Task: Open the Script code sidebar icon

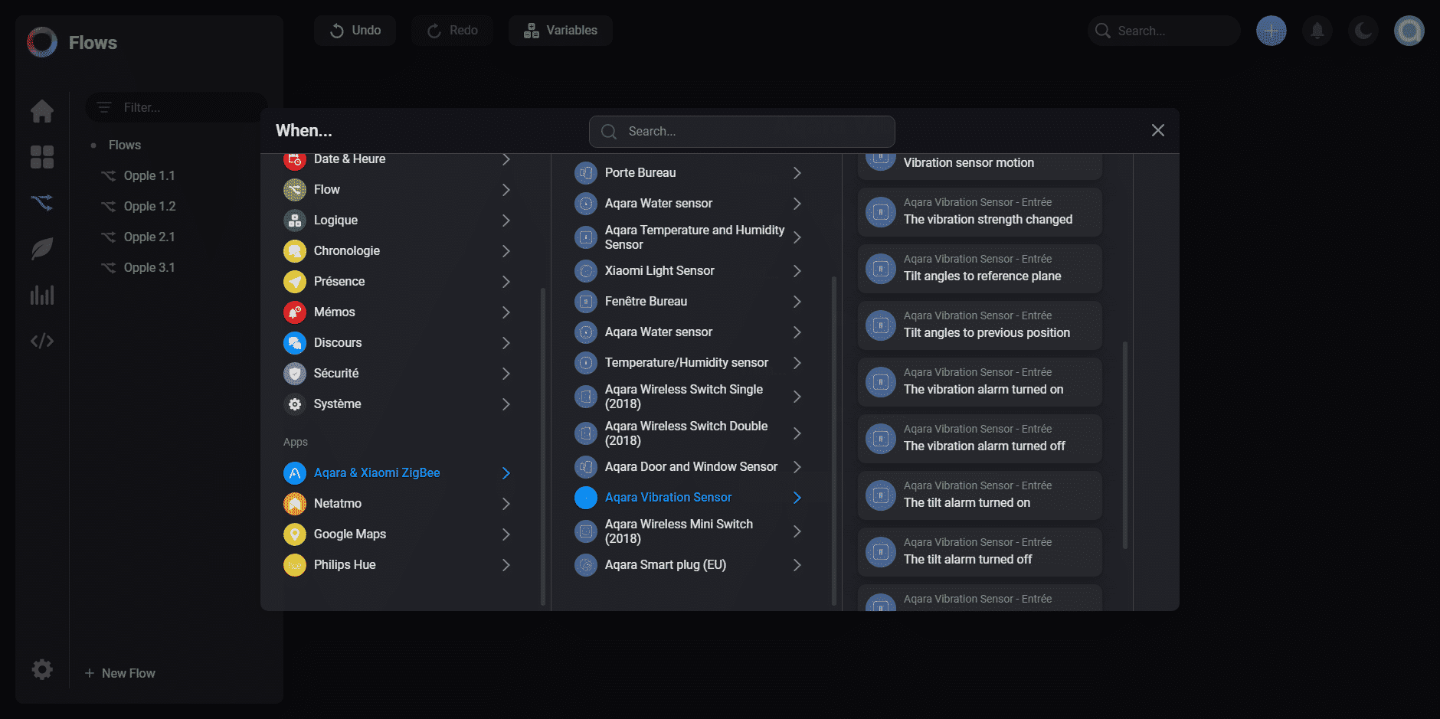Action: (42, 341)
